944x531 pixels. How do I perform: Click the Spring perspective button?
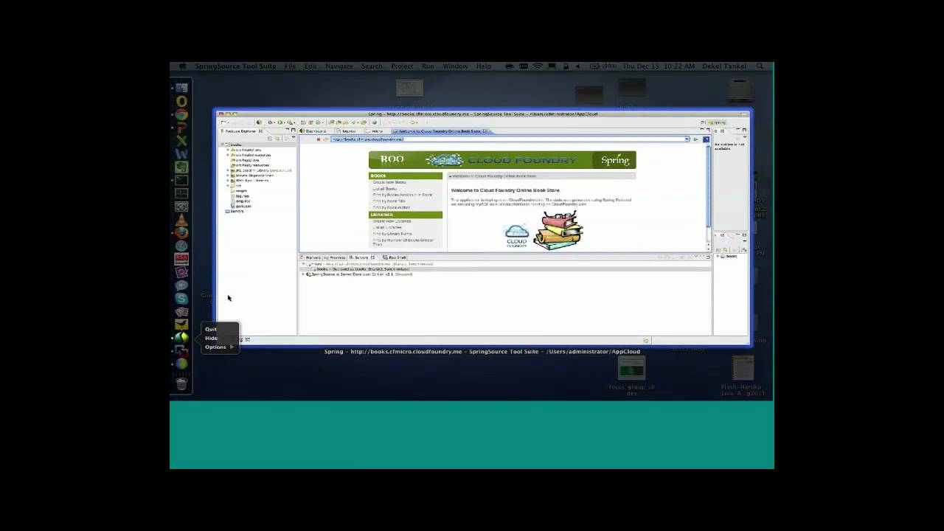pos(717,122)
